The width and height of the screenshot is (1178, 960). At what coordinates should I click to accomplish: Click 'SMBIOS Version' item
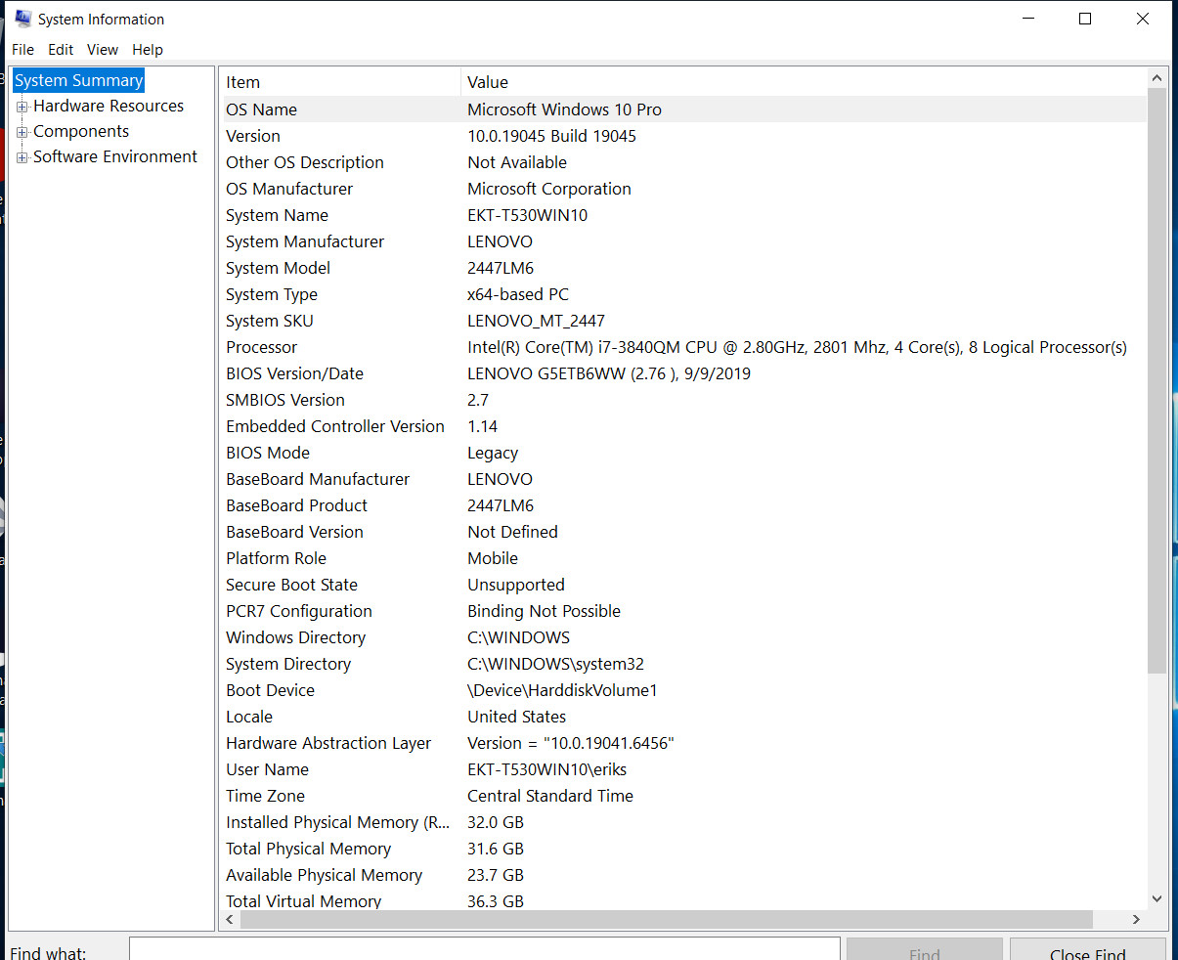pyautogui.click(x=285, y=400)
